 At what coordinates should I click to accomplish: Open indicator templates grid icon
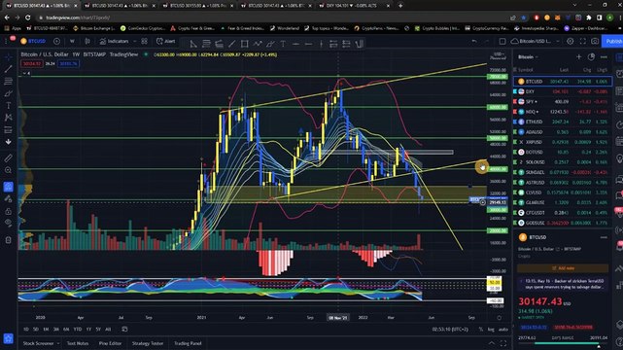point(144,41)
